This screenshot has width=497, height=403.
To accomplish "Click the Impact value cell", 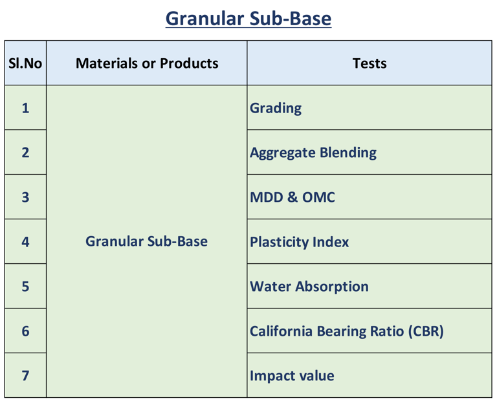I will click(370, 376).
